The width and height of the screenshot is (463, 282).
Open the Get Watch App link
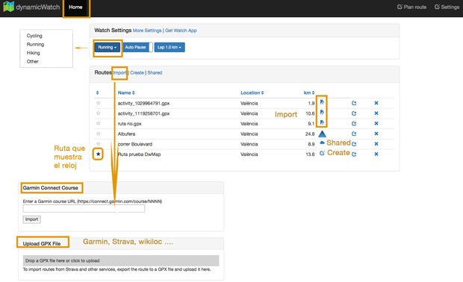tap(181, 31)
